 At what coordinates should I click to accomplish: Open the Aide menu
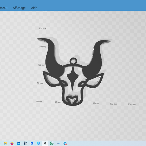(x=34, y=8)
